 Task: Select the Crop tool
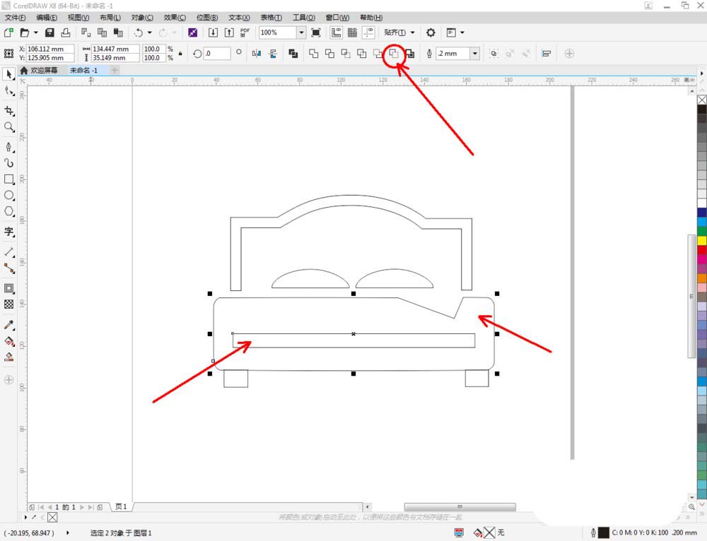pos(8,110)
